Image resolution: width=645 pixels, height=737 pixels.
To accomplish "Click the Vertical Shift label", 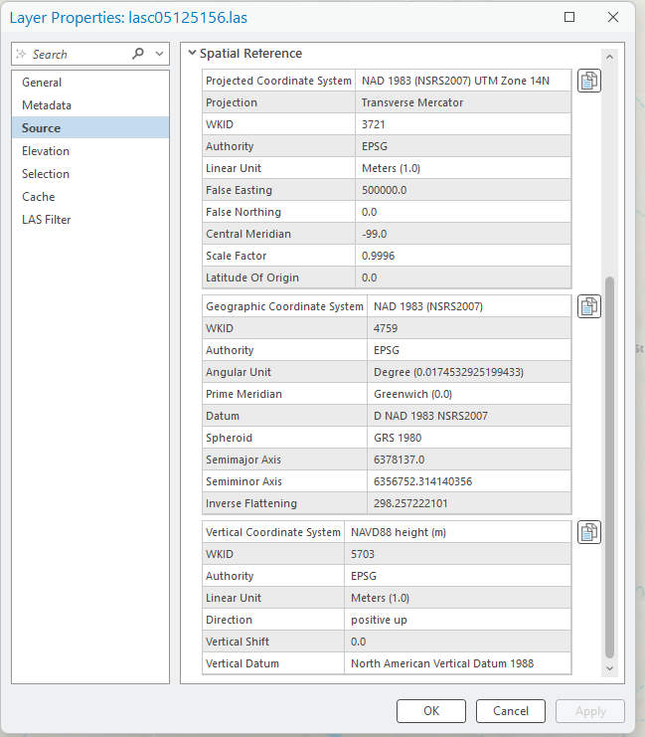I will [238, 642].
